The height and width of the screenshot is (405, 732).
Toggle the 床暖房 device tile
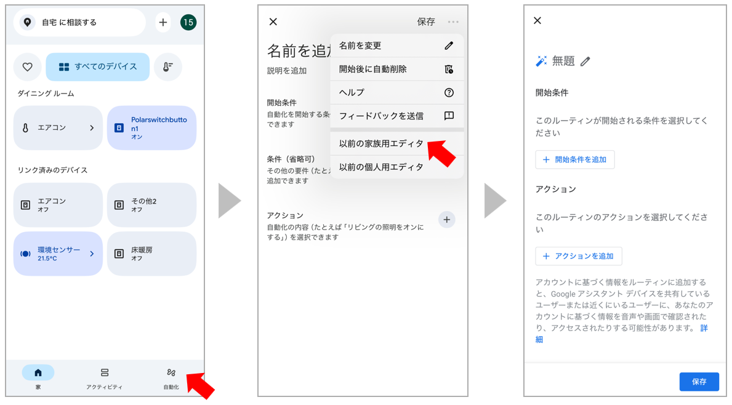click(x=151, y=254)
